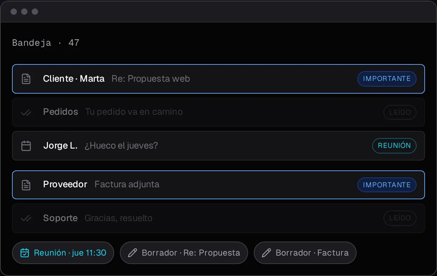Click the calendar-check icon in the Reunión chip

tap(25, 253)
